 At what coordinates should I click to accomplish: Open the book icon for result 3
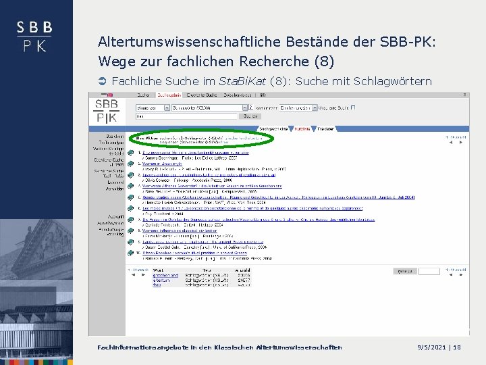click(130, 175)
